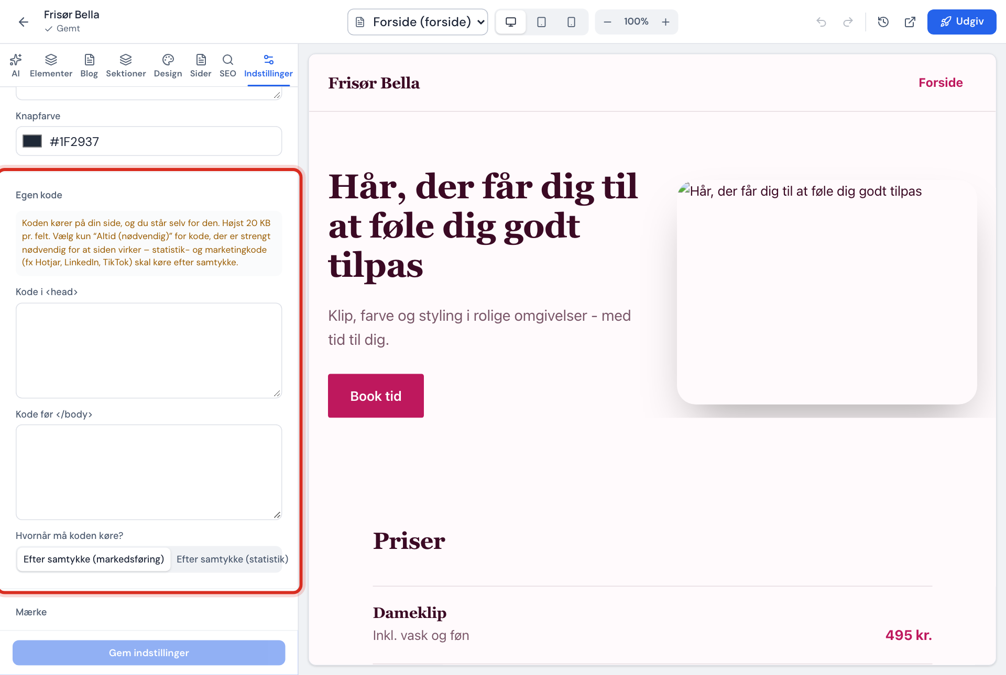Viewport: 1006px width, 675px height.
Task: Redo the last change
Action: (848, 22)
